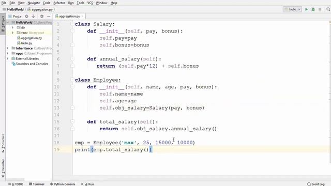Hide the Project panel with minus icon
The width and height of the screenshot is (331, 186).
(49, 16)
